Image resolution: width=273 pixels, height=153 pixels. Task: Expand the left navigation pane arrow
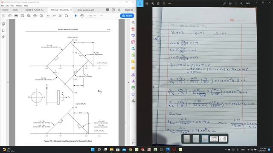point(8,82)
